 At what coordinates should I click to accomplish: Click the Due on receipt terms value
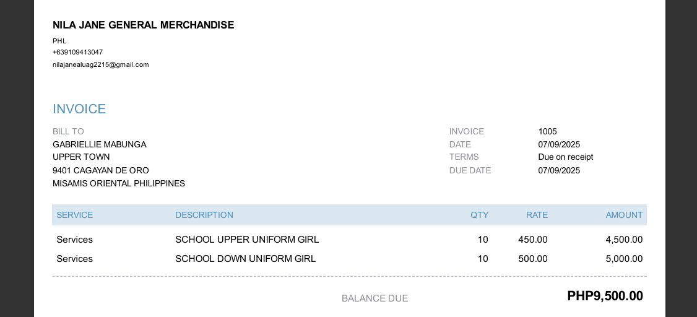pyautogui.click(x=565, y=157)
